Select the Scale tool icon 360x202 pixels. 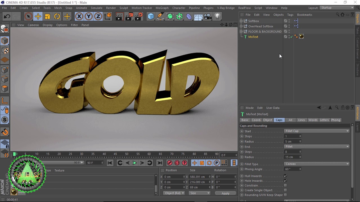coord(48,17)
